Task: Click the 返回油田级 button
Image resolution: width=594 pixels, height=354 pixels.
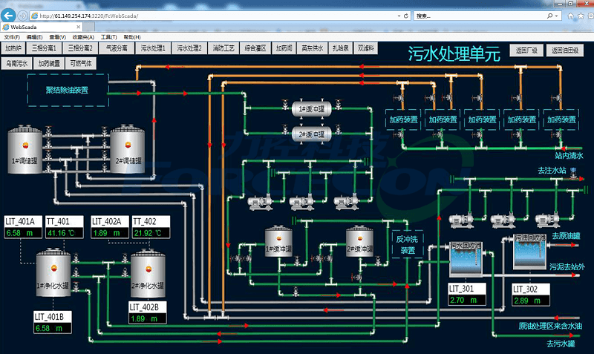Action: coord(566,50)
